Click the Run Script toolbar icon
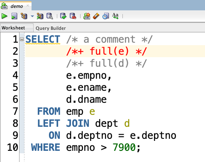 15,16
